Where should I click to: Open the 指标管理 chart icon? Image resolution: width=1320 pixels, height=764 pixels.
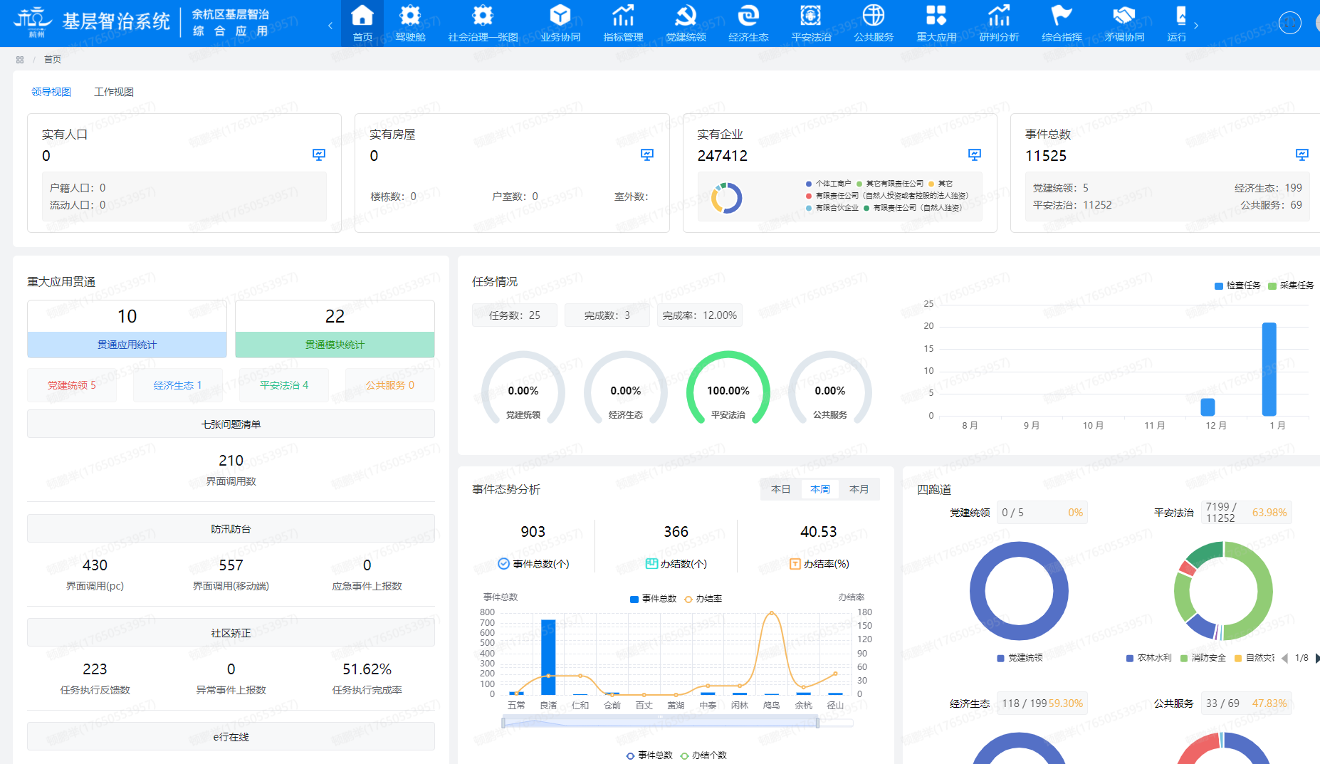(623, 15)
